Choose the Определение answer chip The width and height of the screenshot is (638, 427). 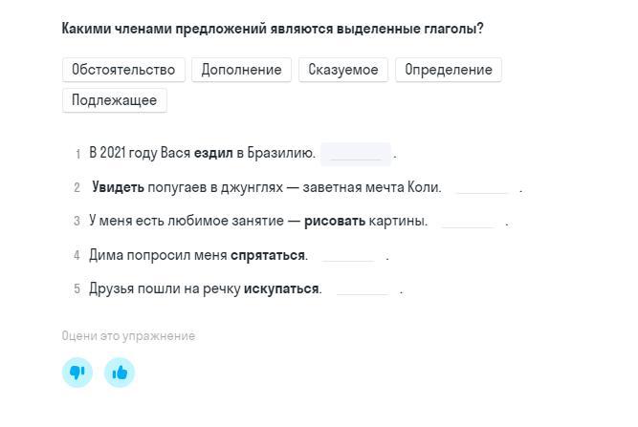click(x=449, y=70)
